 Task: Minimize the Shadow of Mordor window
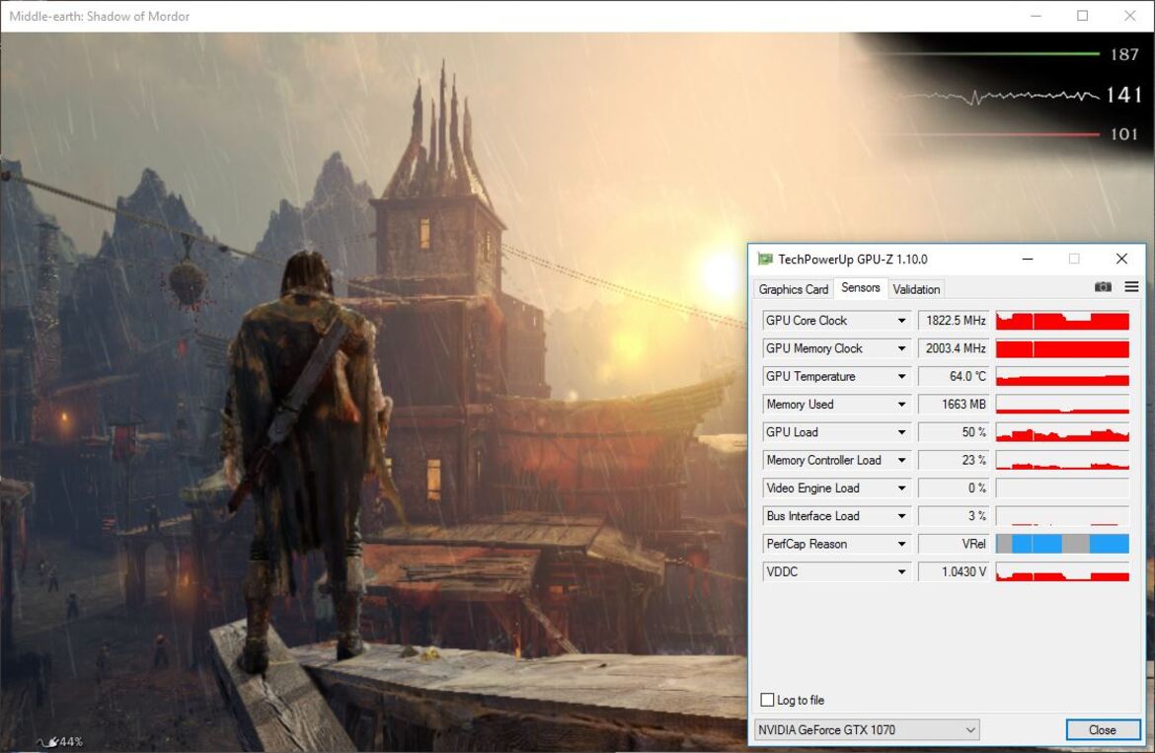1036,16
